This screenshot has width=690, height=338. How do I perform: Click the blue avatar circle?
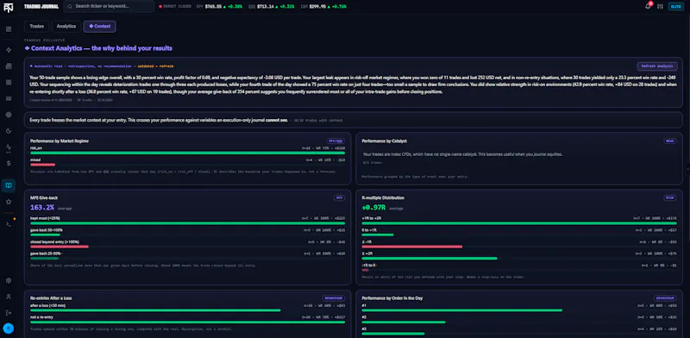9,329
